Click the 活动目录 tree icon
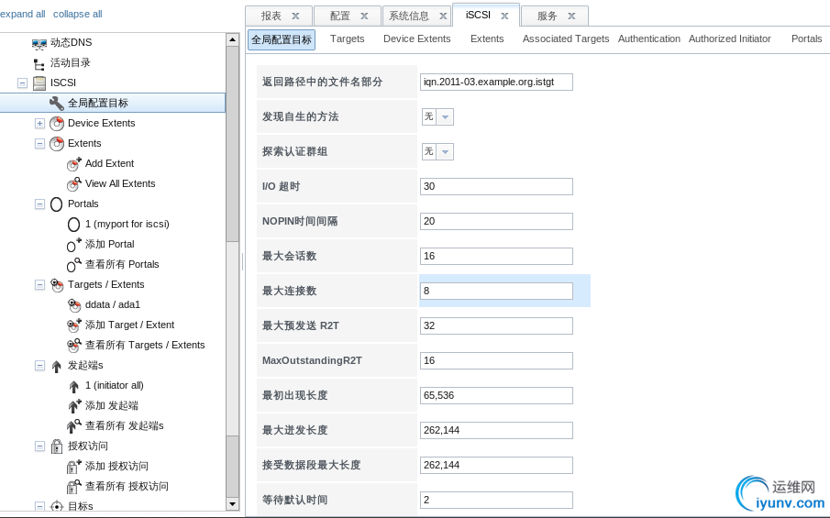The image size is (830, 518). 39,63
